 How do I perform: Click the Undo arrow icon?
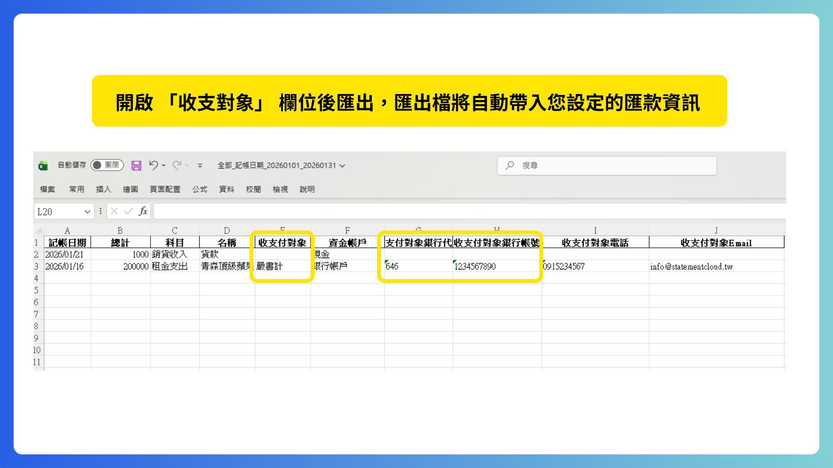153,165
